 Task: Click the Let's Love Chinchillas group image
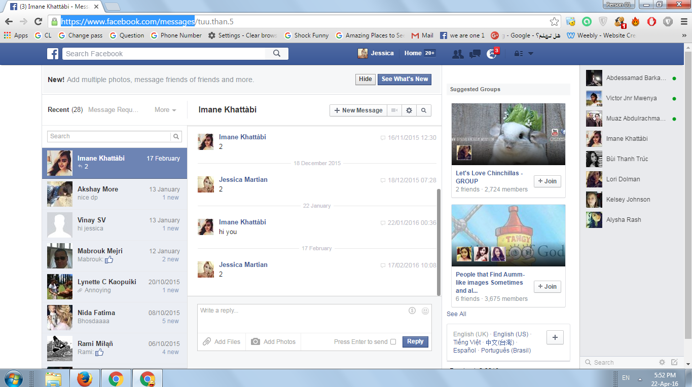pos(508,134)
